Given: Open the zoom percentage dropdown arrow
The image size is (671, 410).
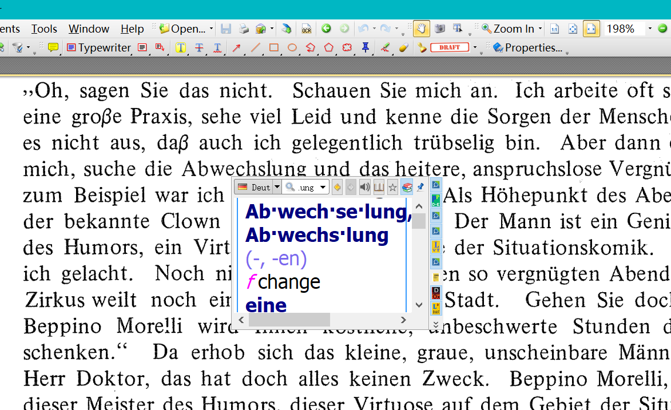Looking at the screenshot, I should point(650,29).
